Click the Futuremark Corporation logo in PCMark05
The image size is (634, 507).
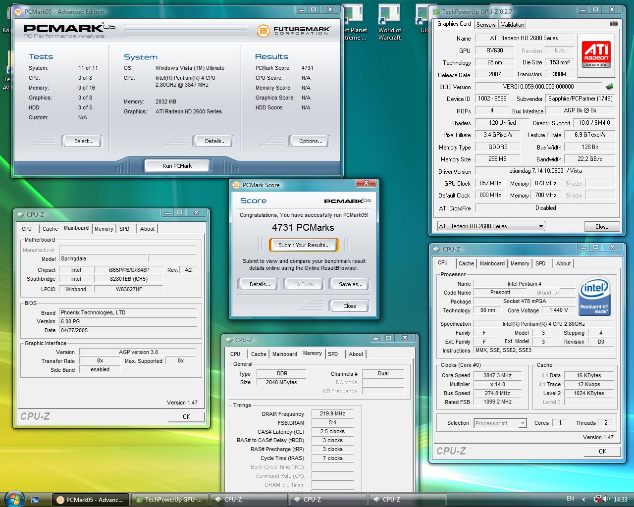(x=293, y=31)
